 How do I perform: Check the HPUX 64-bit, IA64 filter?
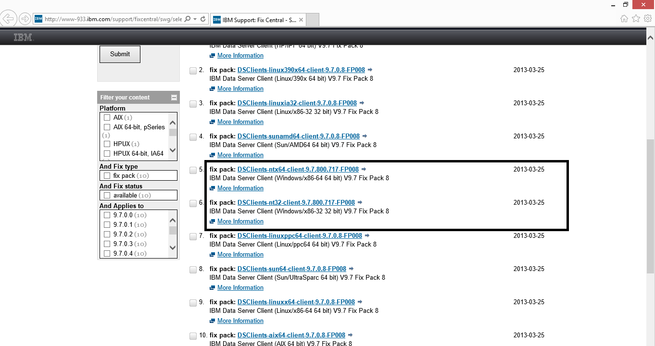coord(107,154)
